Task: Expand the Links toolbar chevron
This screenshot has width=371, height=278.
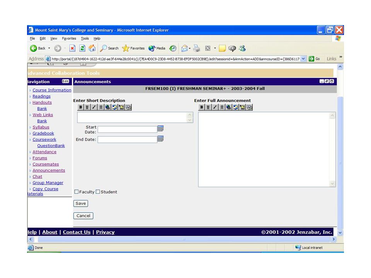Action: coord(341,57)
